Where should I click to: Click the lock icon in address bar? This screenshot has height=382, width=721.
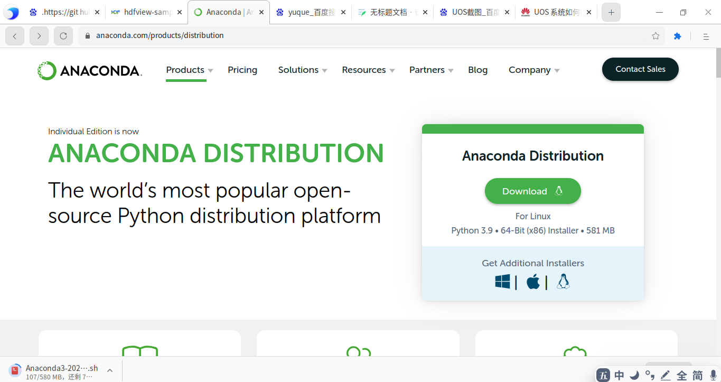[88, 36]
